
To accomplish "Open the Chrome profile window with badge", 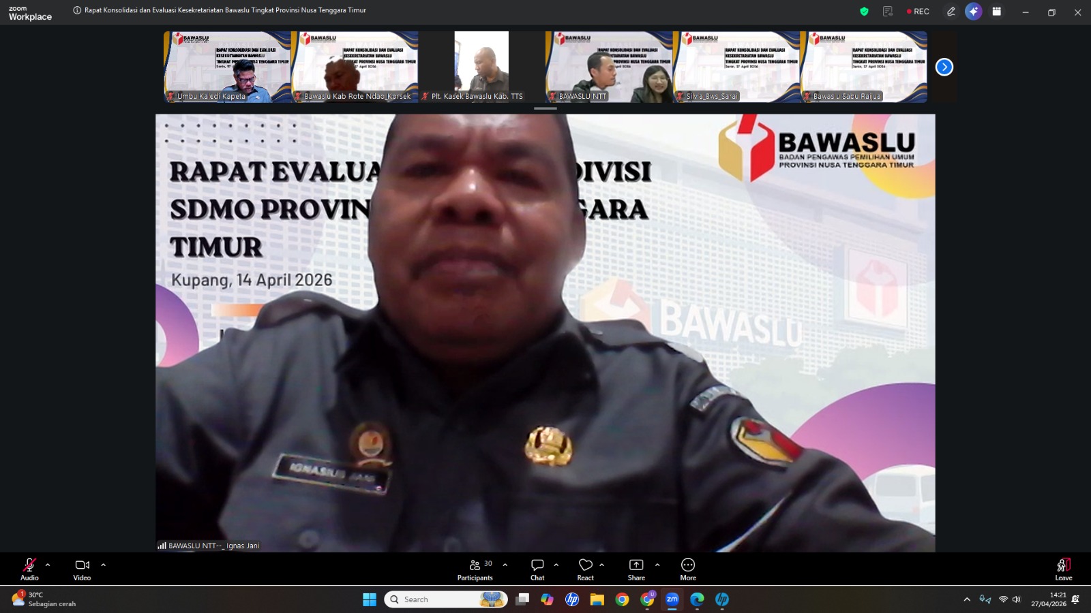I will pos(648,599).
